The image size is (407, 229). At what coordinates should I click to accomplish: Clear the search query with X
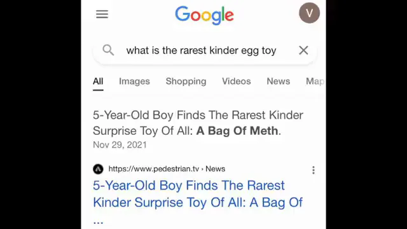coord(303,50)
